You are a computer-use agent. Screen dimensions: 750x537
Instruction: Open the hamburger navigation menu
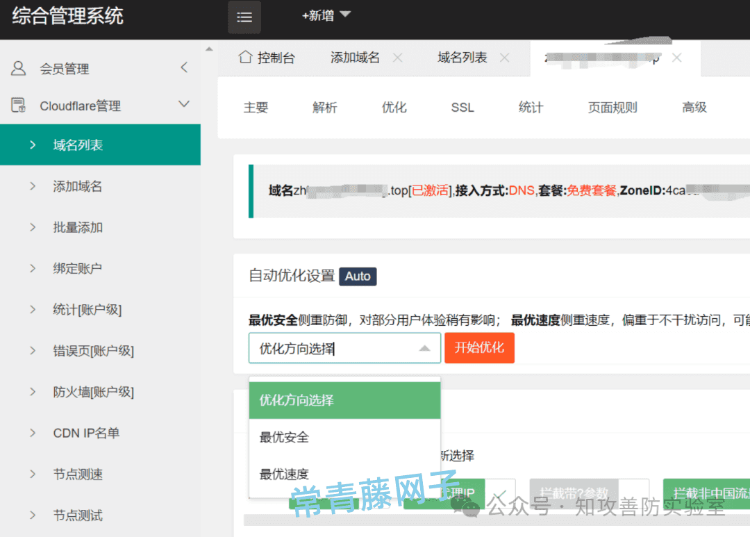[244, 17]
